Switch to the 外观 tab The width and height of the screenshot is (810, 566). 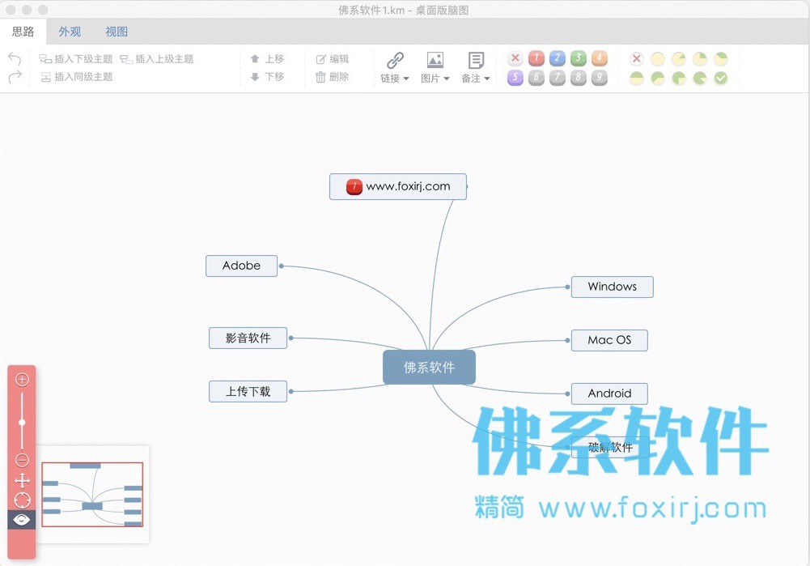click(70, 32)
